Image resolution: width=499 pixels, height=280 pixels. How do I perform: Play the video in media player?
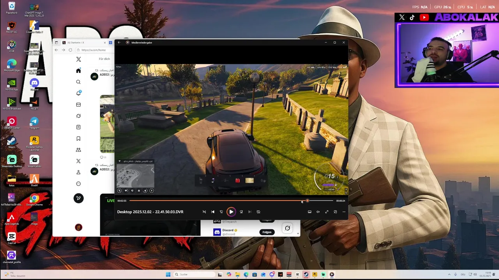point(231,212)
